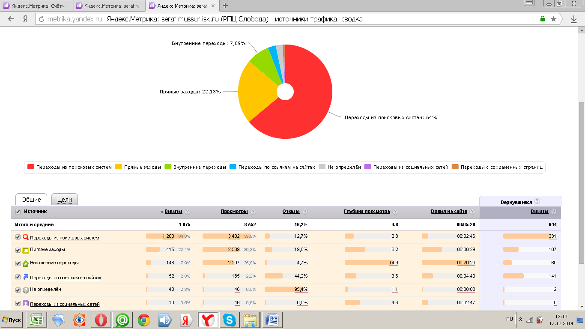Image resolution: width=585 pixels, height=329 pixels.
Task: Close the active browser tab
Action: (213, 6)
